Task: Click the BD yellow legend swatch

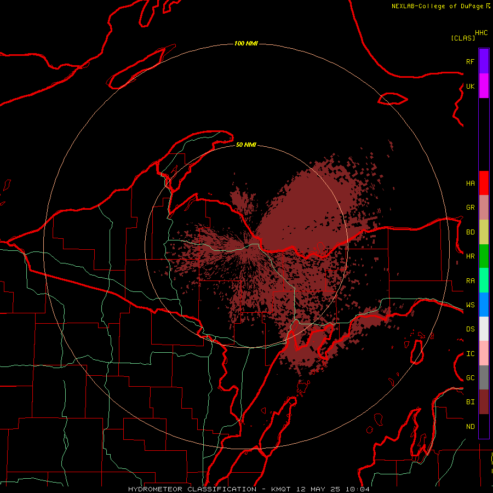Action: (x=484, y=232)
